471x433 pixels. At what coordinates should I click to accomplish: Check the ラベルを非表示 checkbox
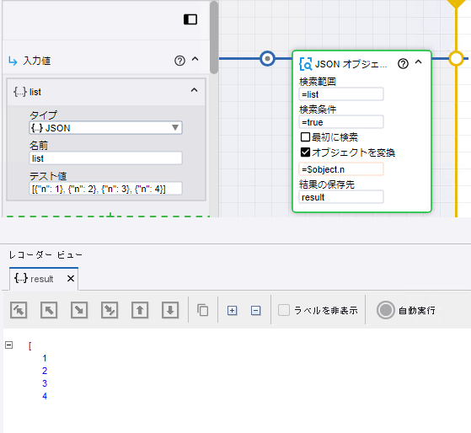click(284, 310)
